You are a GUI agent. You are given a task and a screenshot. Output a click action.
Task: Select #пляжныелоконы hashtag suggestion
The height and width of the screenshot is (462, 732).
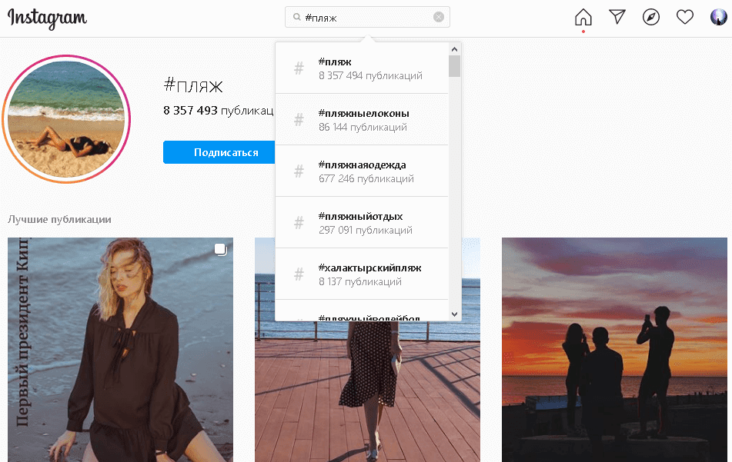coord(362,120)
